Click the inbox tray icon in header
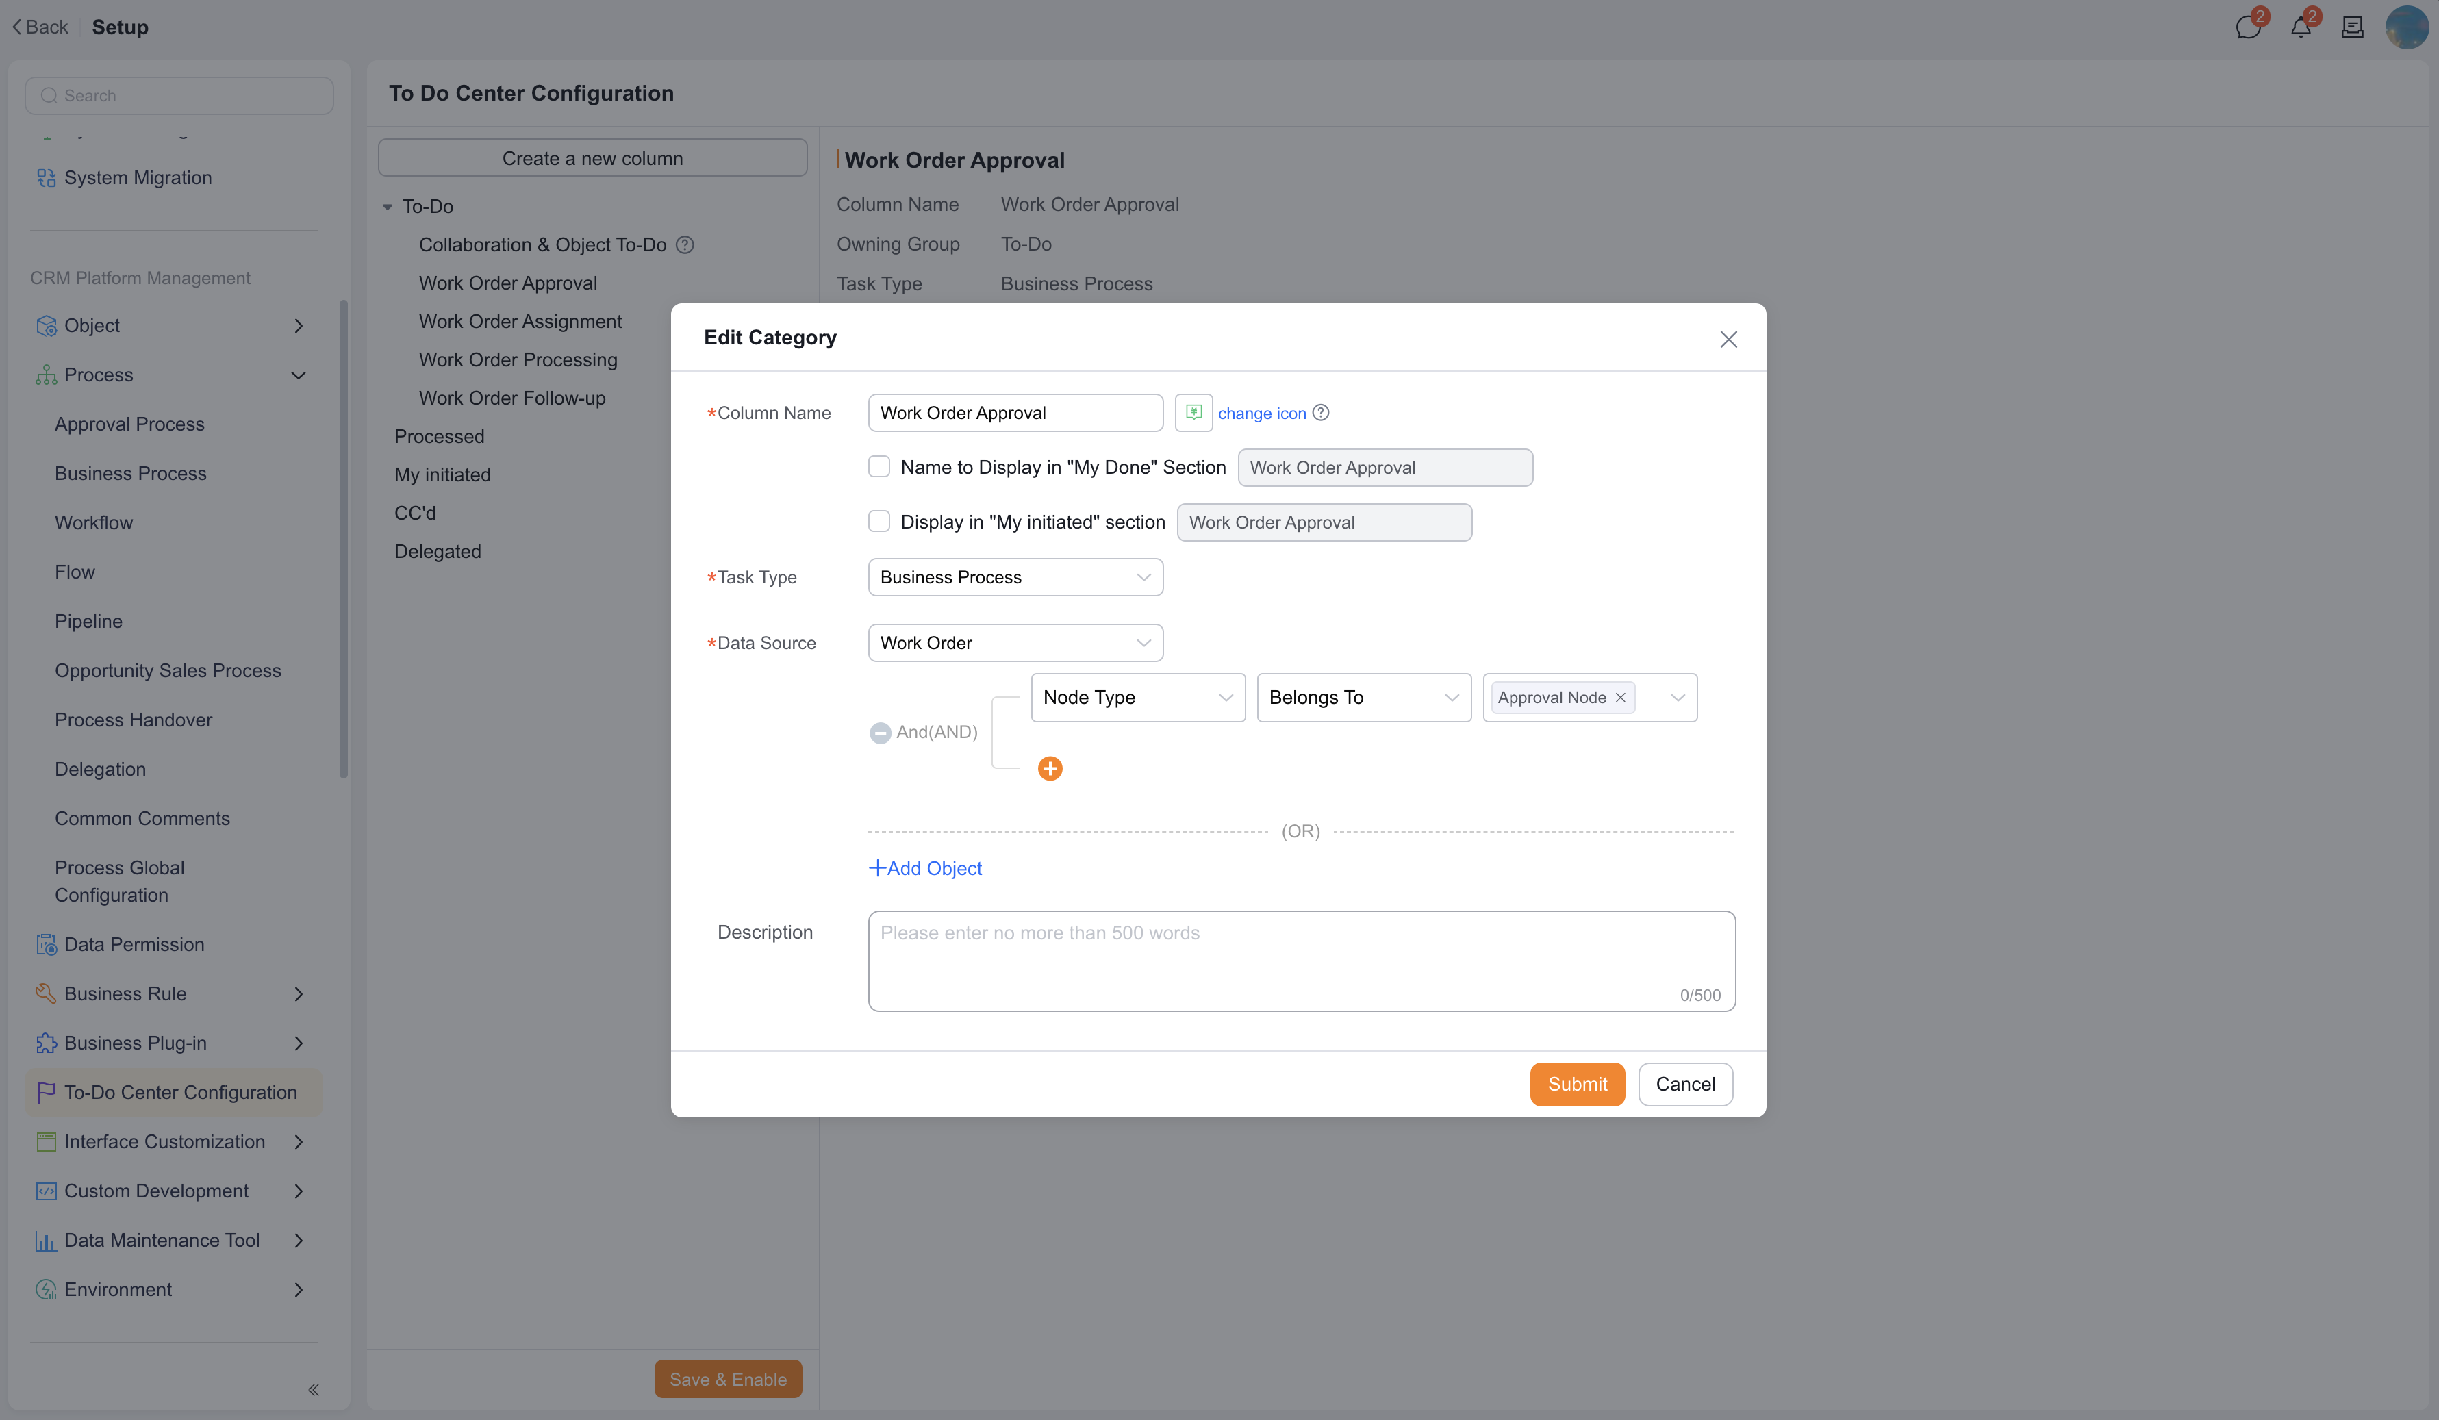Image resolution: width=2439 pixels, height=1420 pixels. coord(2353,27)
